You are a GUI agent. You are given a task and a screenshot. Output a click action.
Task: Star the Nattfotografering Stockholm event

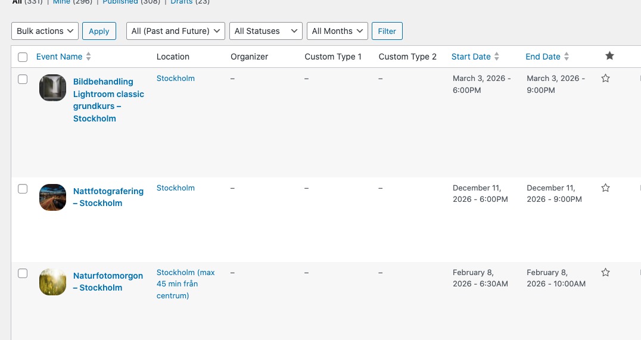pyautogui.click(x=605, y=188)
